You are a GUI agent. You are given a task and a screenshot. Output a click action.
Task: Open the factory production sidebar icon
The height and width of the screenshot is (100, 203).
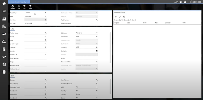4,42
